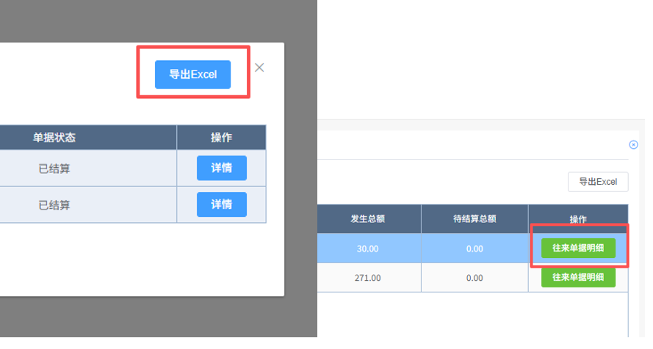Close the dialog with X icon
The width and height of the screenshot is (653, 349).
(259, 67)
